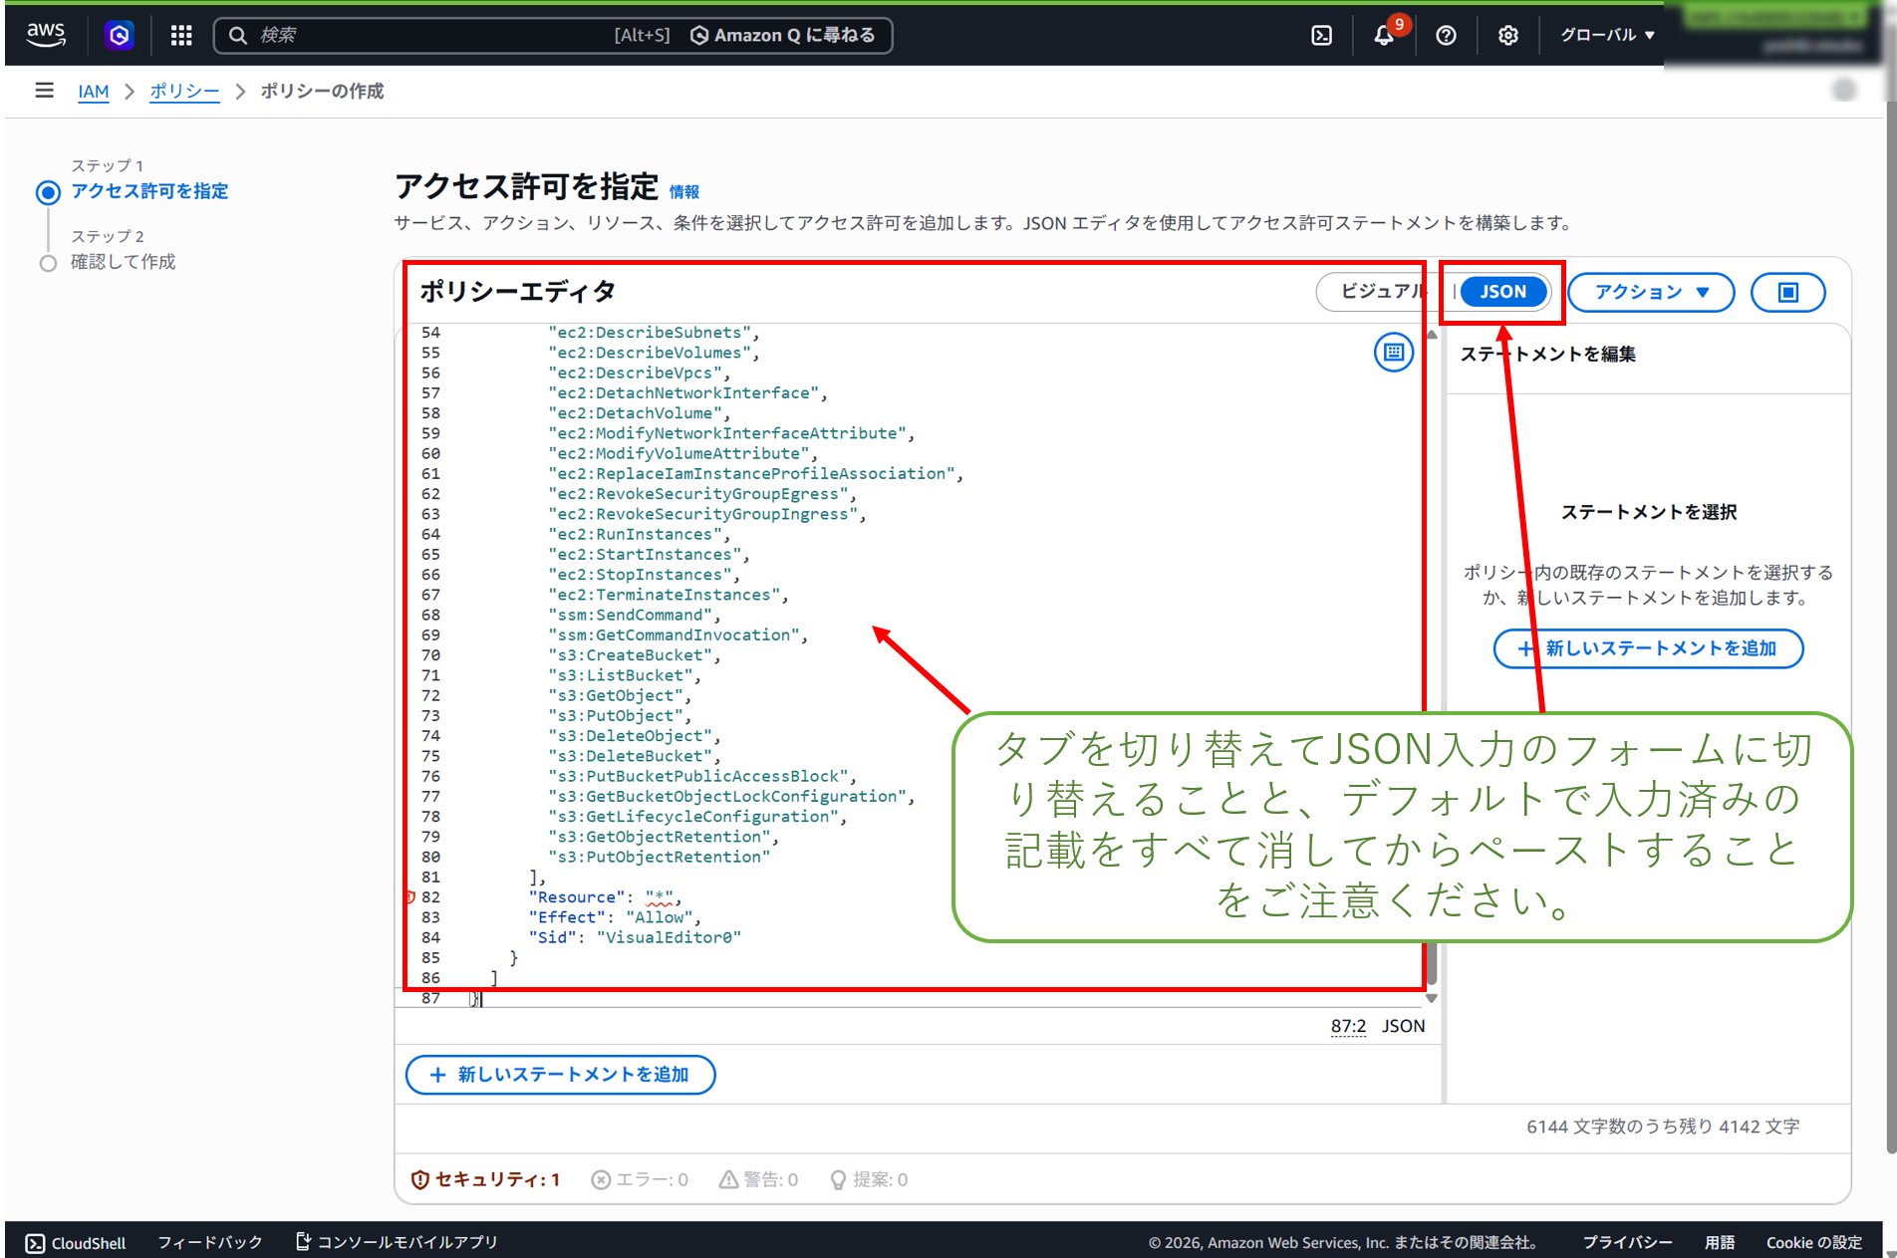Switch to the JSON editor tab
This screenshot has width=1897, height=1258.
1502,292
